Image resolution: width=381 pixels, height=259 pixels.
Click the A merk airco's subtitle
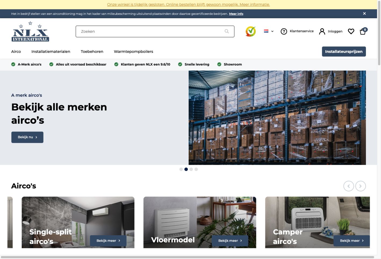pos(27,95)
